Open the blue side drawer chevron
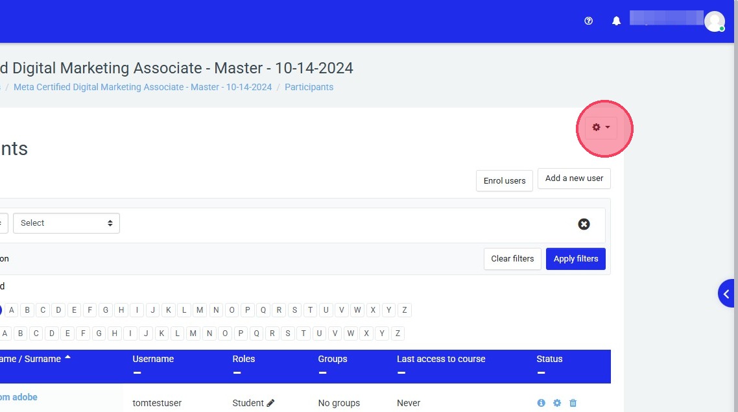 tap(726, 294)
